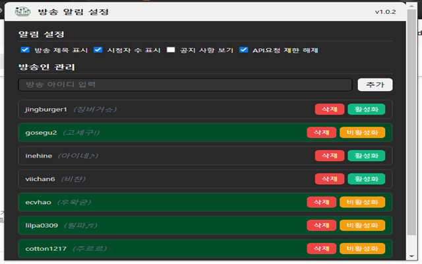Select the gosegu2 ID text
The height and width of the screenshot is (264, 422).
tap(41, 133)
